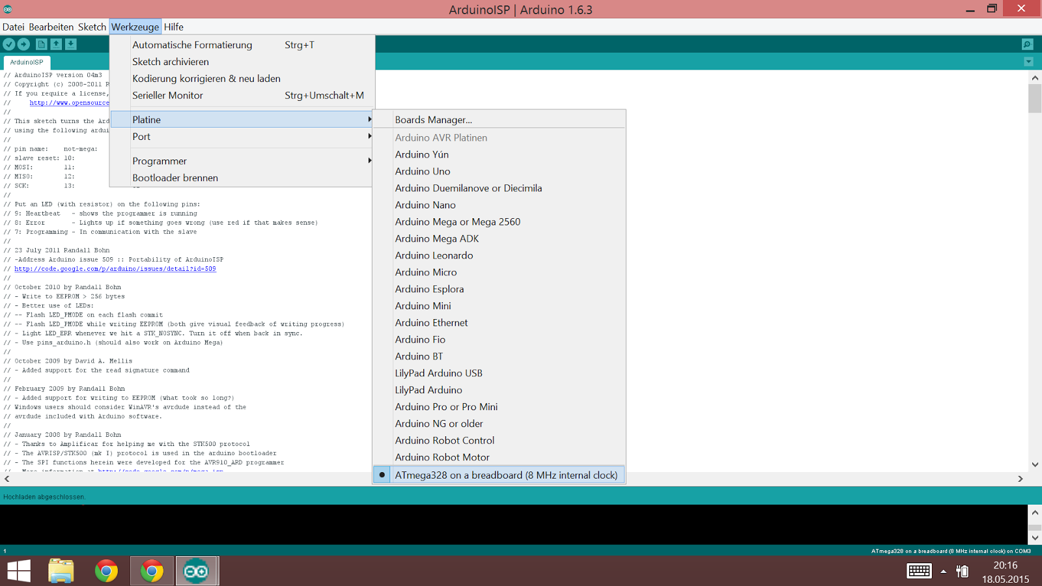
Task: Click the Open sketch up-arrow icon
Action: point(56,44)
